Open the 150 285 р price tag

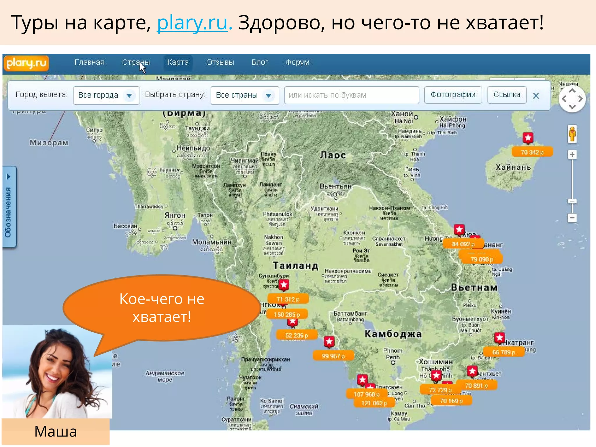click(x=287, y=315)
